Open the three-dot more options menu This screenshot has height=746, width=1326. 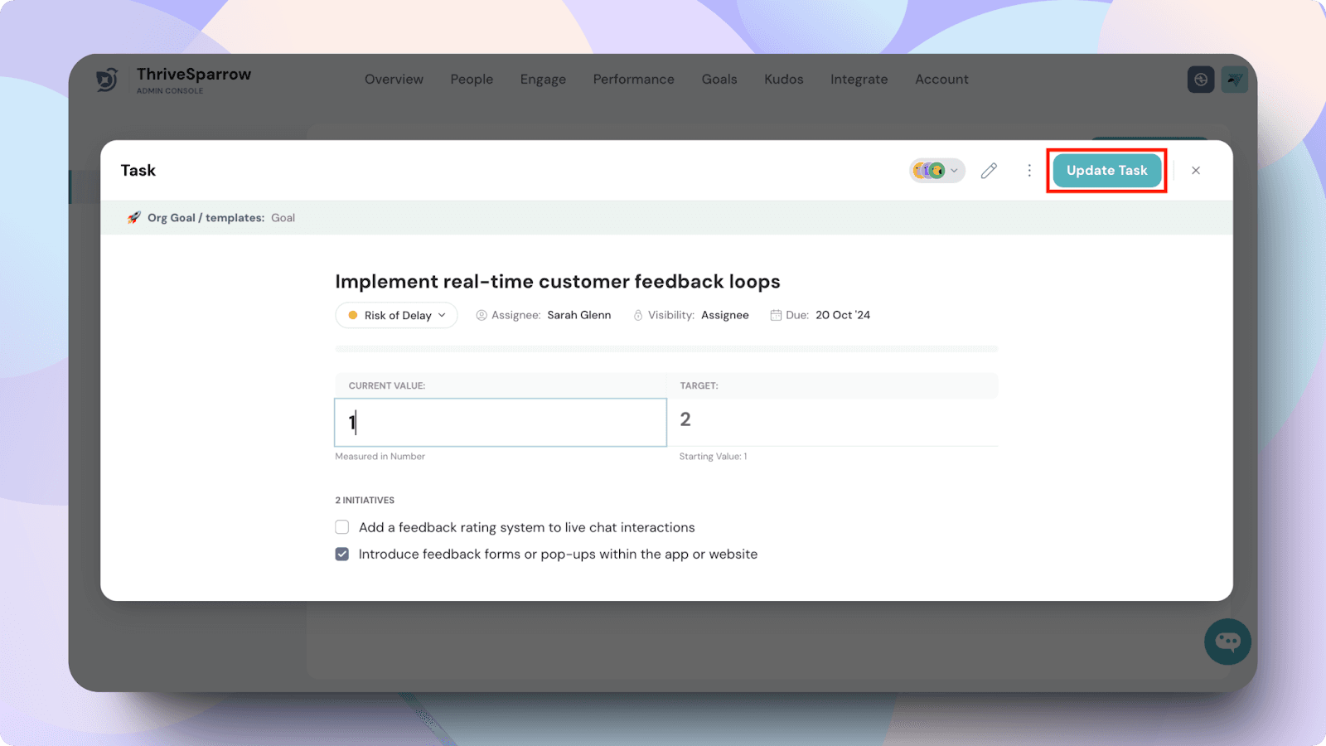(1029, 171)
